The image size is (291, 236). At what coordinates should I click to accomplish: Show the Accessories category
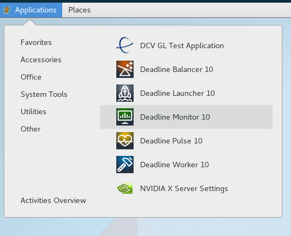(41, 60)
